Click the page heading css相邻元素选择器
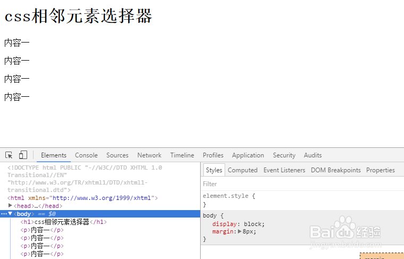 pyautogui.click(x=78, y=16)
